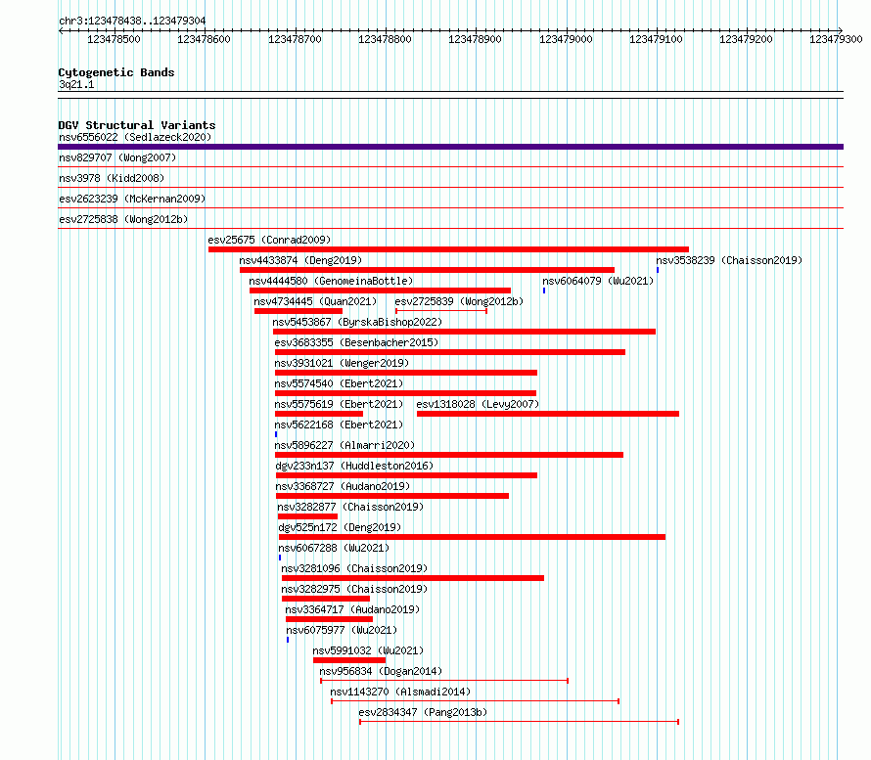Open nsv4433874 (Deng2019) label
This screenshot has height=760, width=871.
point(300,260)
